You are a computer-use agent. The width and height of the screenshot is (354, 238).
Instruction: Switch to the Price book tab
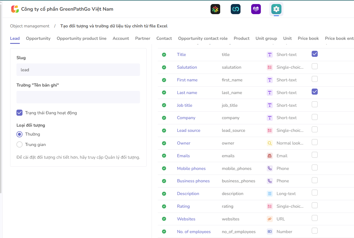click(308, 38)
